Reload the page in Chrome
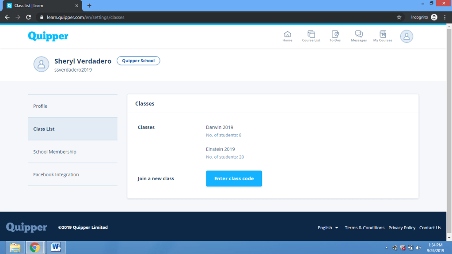The image size is (452, 254). click(x=29, y=17)
